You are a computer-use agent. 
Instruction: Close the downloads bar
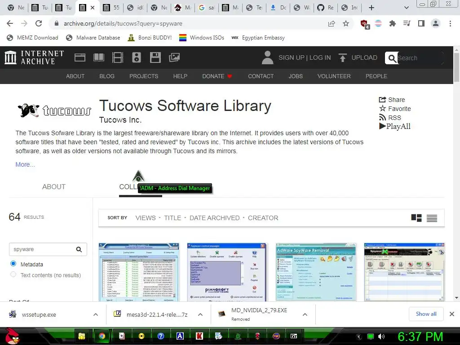click(452, 314)
